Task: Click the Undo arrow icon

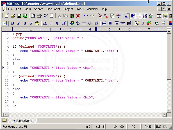Action: point(86,16)
